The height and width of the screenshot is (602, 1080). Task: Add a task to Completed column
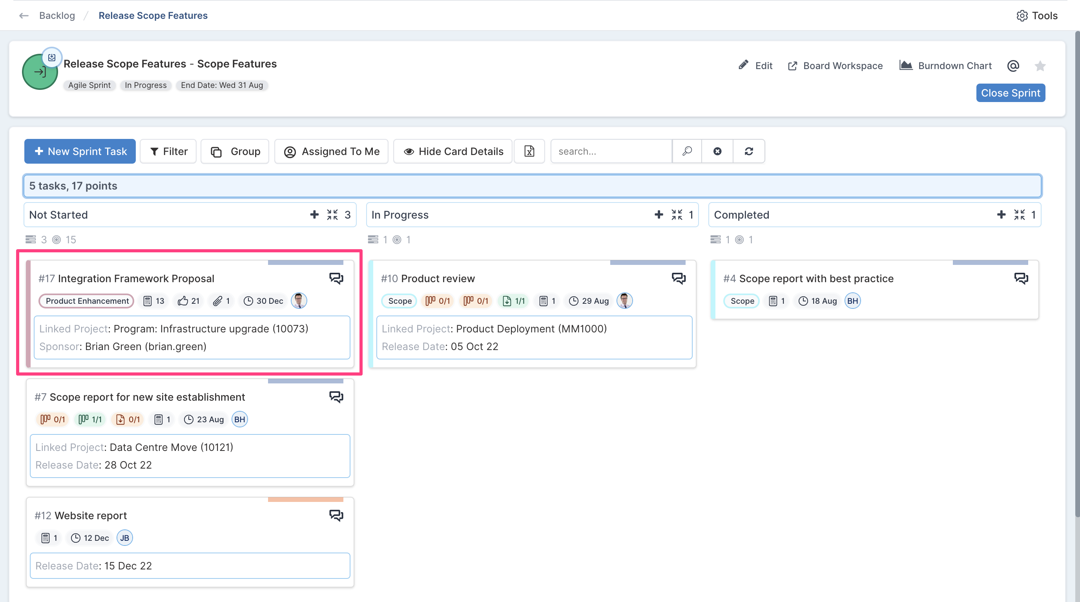1001,215
